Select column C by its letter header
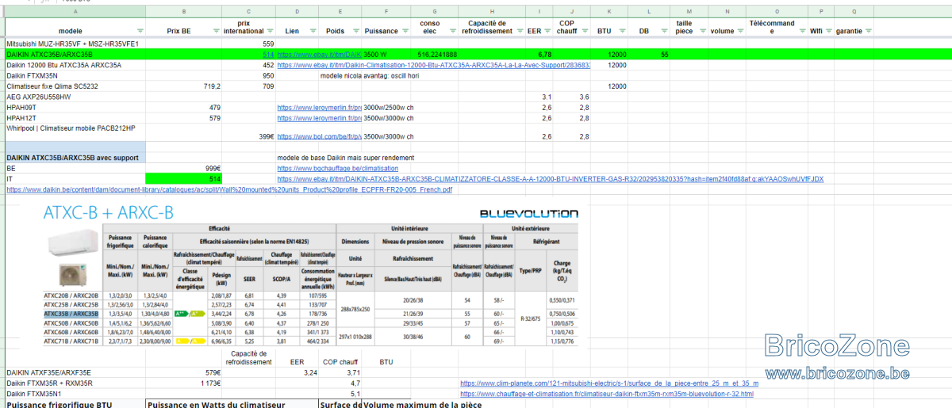 (x=249, y=11)
